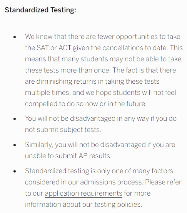The height and width of the screenshot is (213, 187).
Task: Click the word 'cancellations' in the text
Action: pyautogui.click(x=123, y=48)
